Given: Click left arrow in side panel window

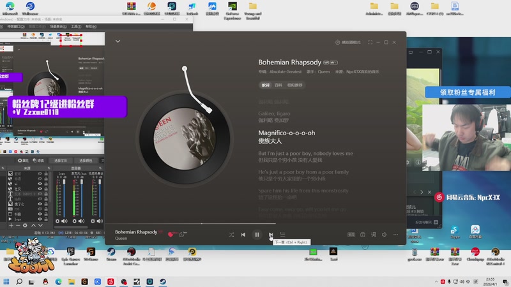Looking at the screenshot, I should pos(414,193).
